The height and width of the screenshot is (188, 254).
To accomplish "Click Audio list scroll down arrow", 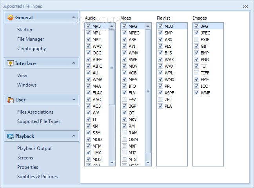I will tap(112, 163).
